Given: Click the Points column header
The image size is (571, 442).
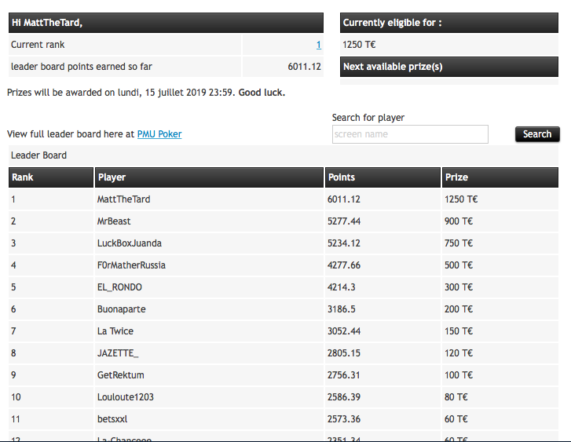Looking at the screenshot, I should pyautogui.click(x=382, y=177).
